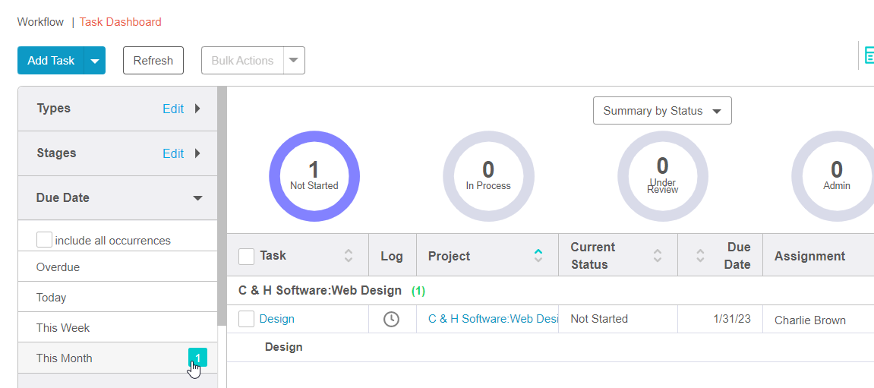Viewport: 874px width, 388px height.
Task: Click the teal document icon at top right
Action: 868,56
